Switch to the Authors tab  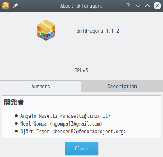[x=41, y=86]
